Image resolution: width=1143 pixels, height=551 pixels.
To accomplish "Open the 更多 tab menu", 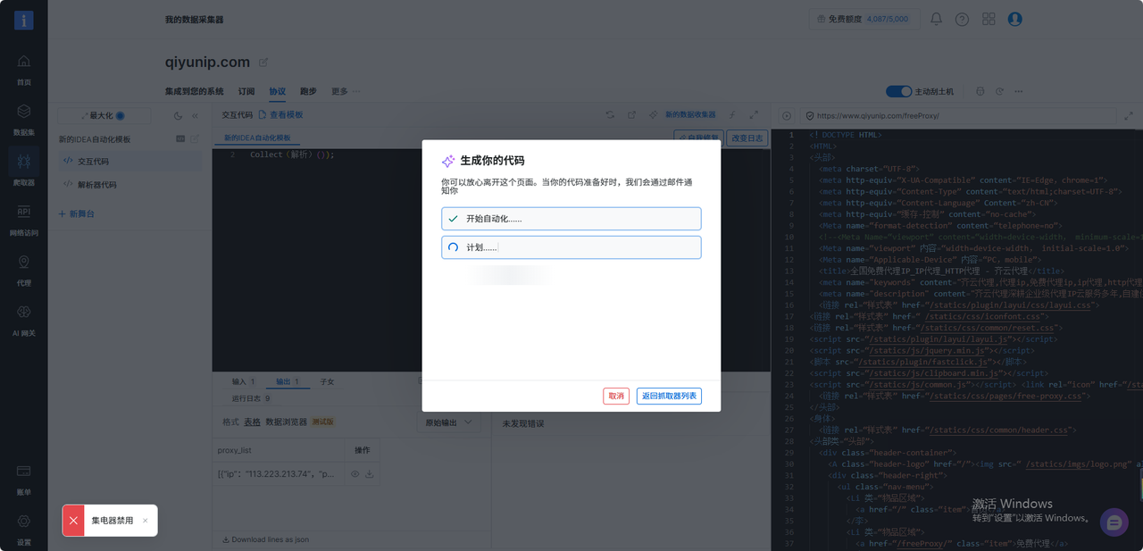I will (346, 91).
